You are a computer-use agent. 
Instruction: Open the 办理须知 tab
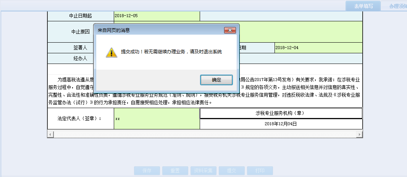click(397, 6)
